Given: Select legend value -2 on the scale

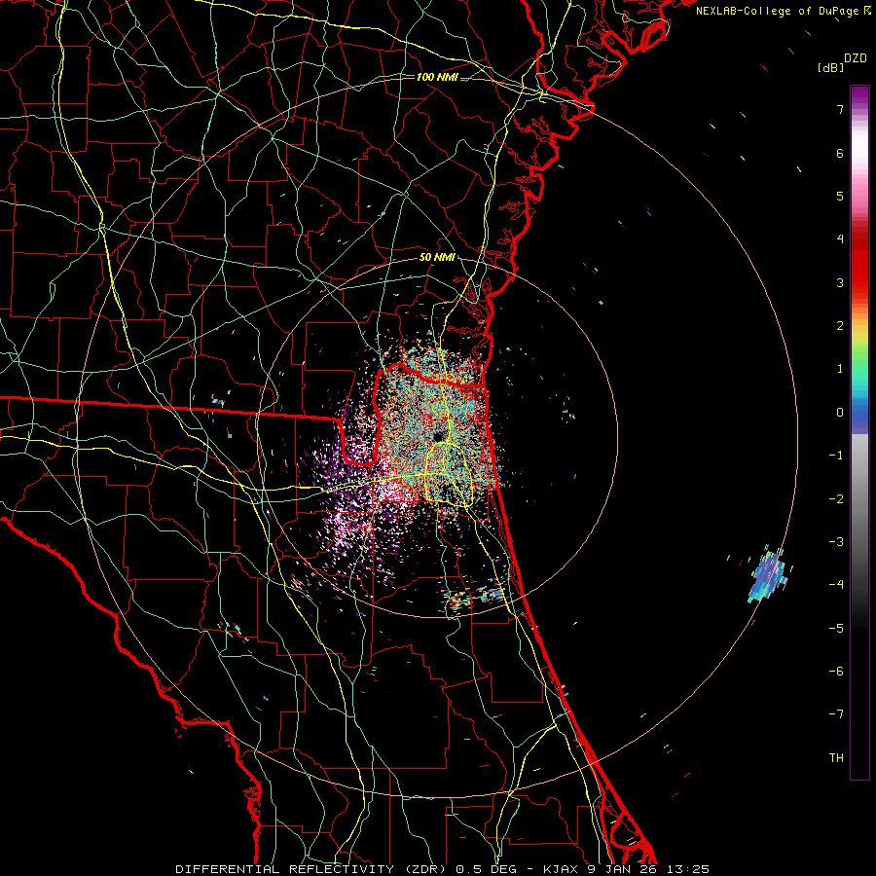Looking at the screenshot, I should pyautogui.click(x=836, y=499).
